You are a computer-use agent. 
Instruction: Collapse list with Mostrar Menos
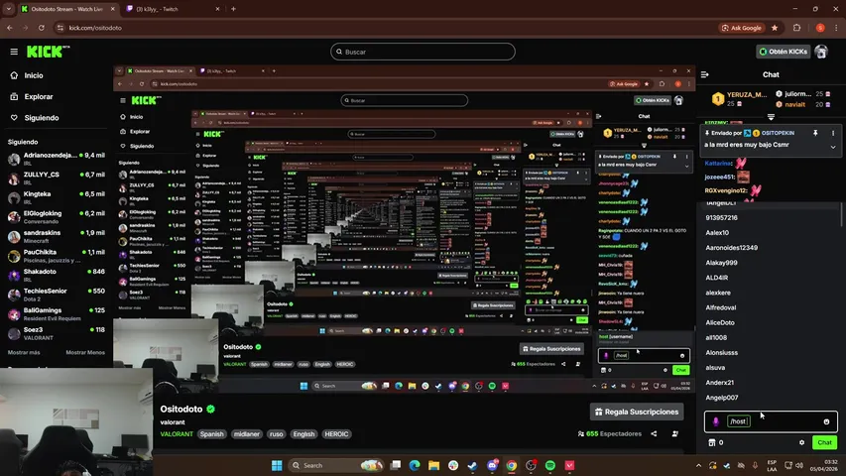click(x=85, y=352)
